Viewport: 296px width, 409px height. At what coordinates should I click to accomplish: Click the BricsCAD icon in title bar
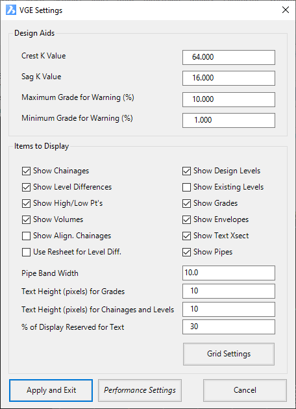pyautogui.click(x=11, y=10)
